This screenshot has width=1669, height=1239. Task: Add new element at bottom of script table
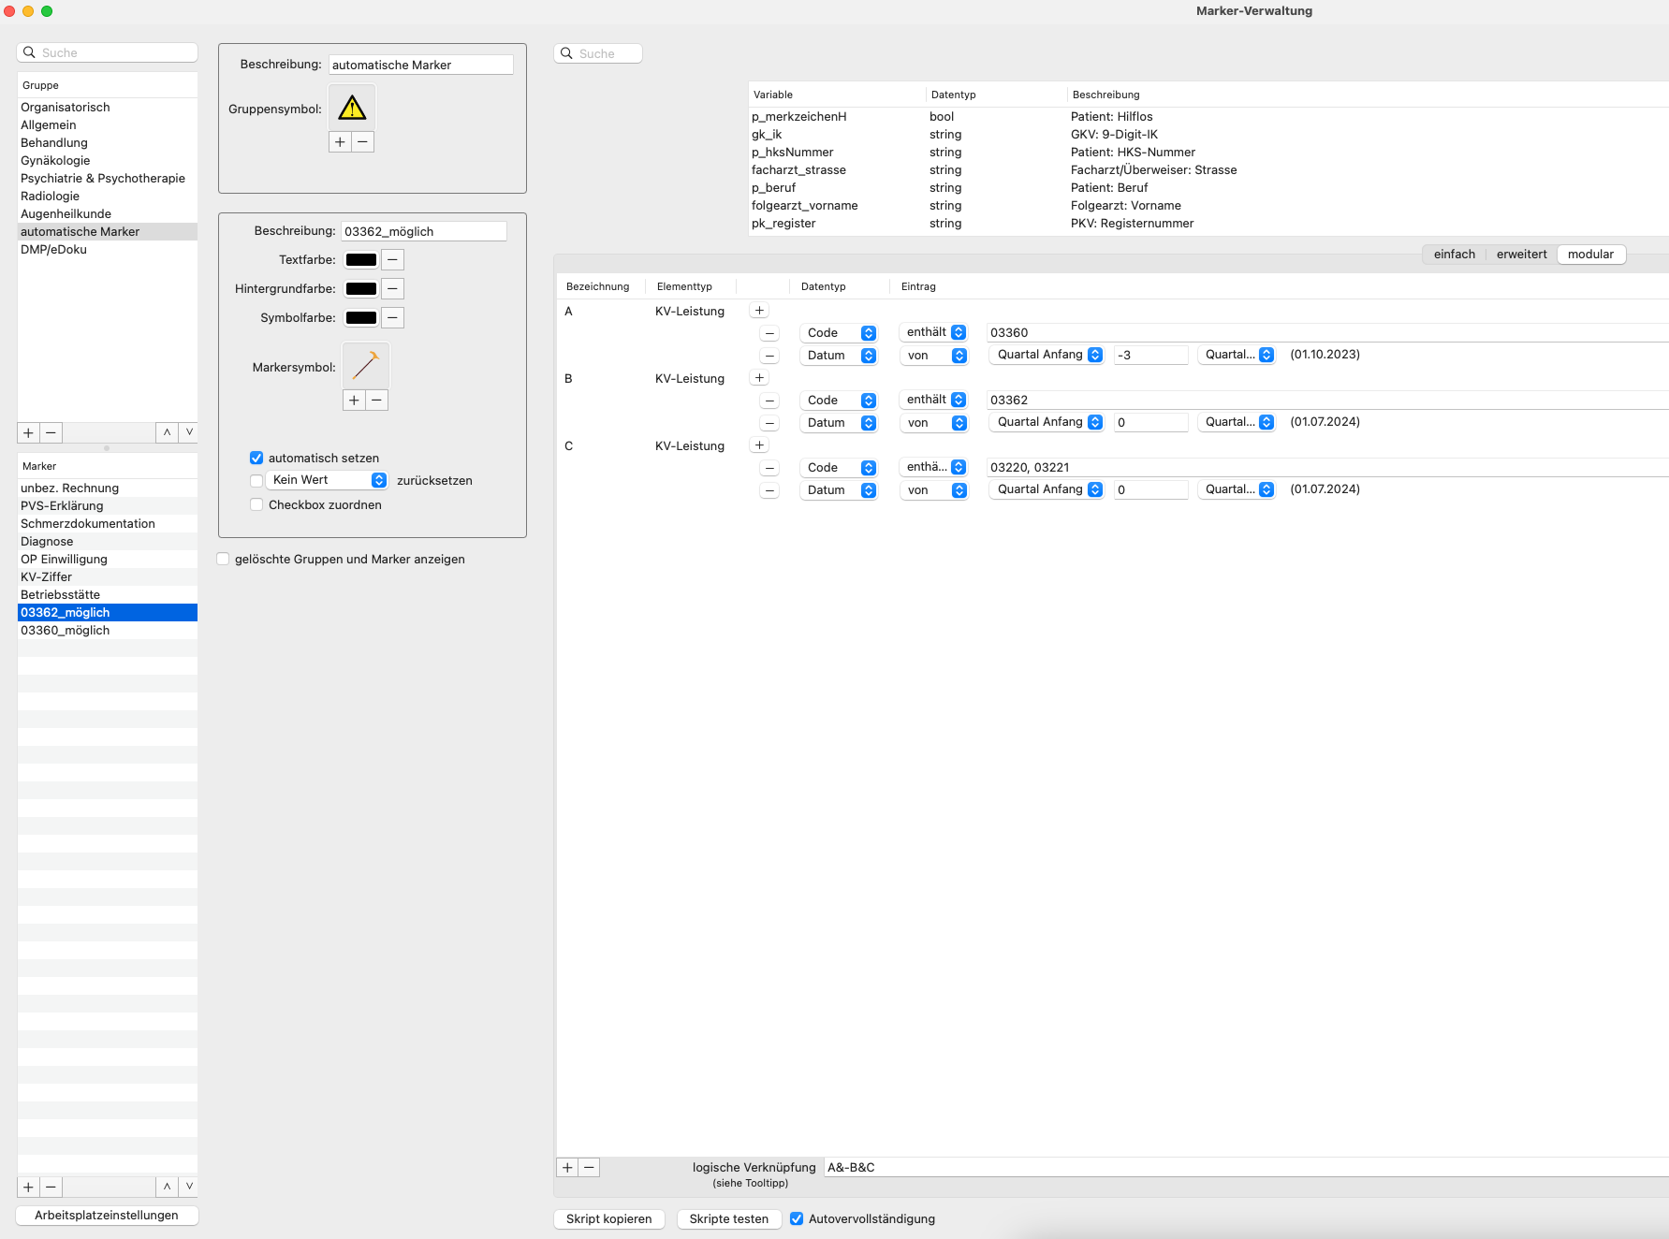coord(567,1167)
